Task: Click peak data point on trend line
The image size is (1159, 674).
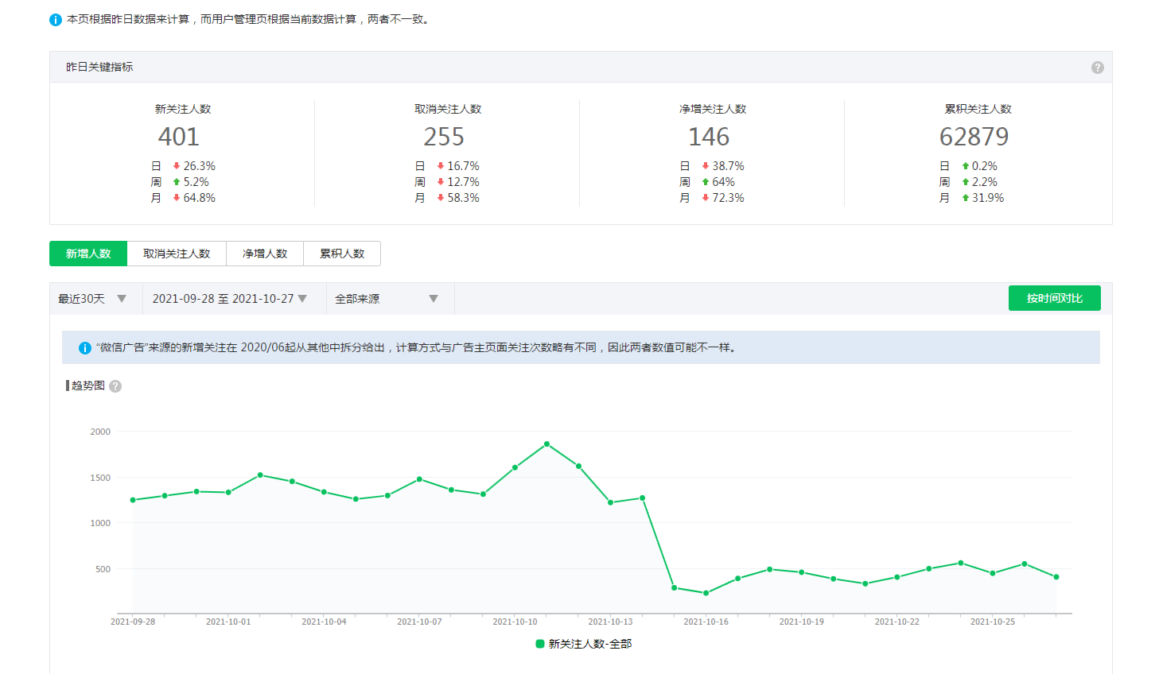Action: (x=546, y=444)
